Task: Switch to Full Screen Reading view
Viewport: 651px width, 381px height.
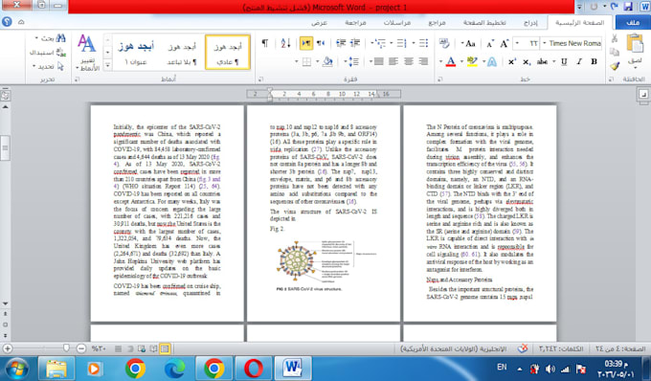Action: (153, 348)
